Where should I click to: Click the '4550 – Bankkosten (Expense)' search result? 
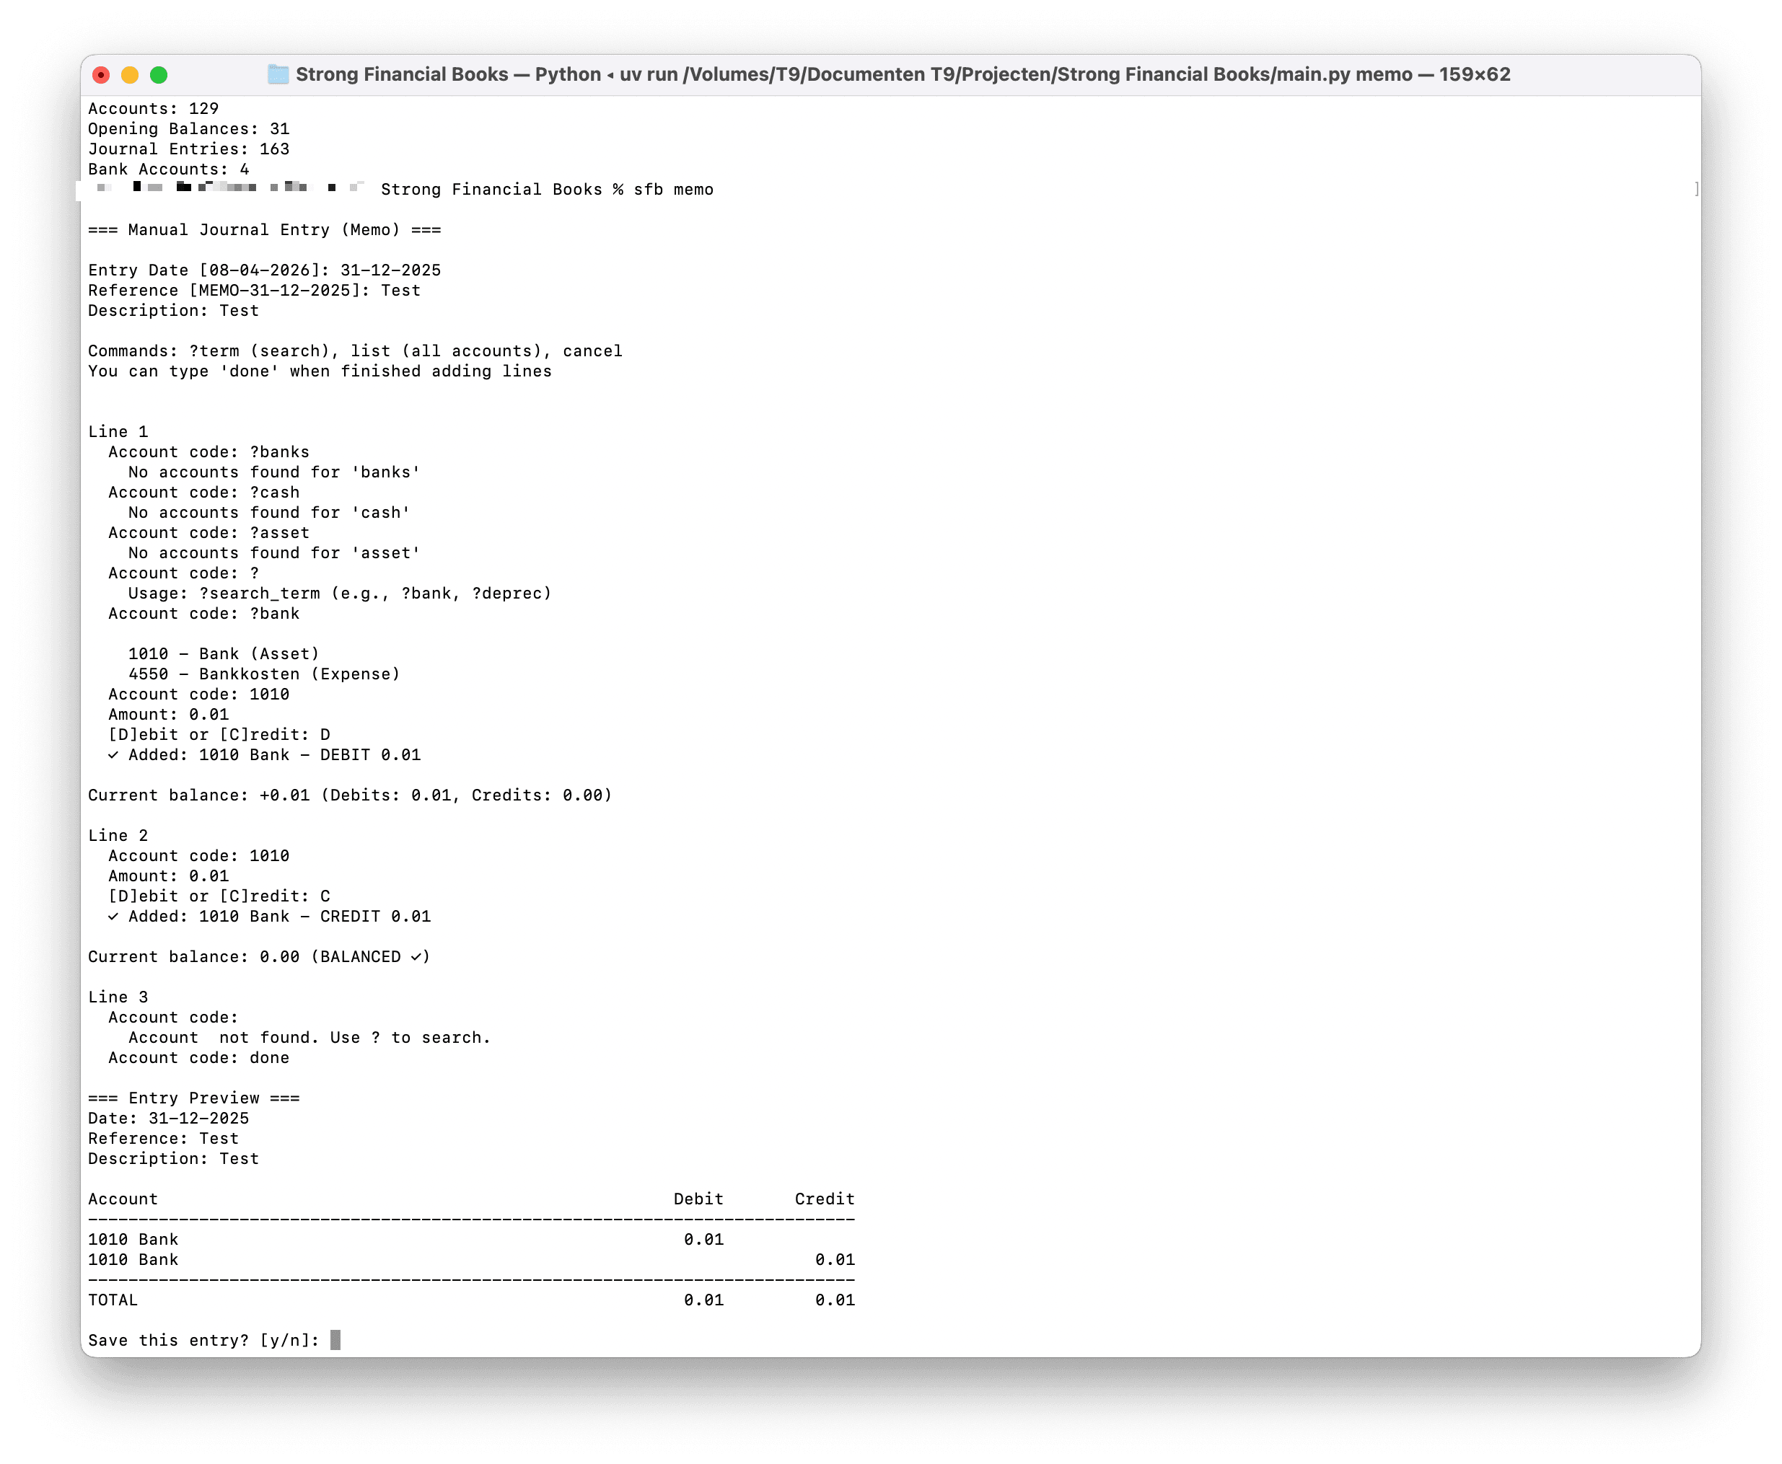(x=264, y=674)
